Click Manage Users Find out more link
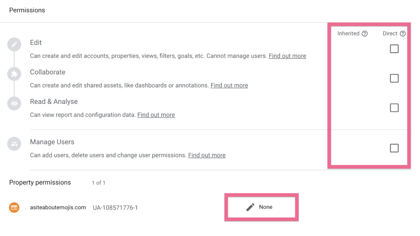The width and height of the screenshot is (420, 236). click(x=207, y=155)
